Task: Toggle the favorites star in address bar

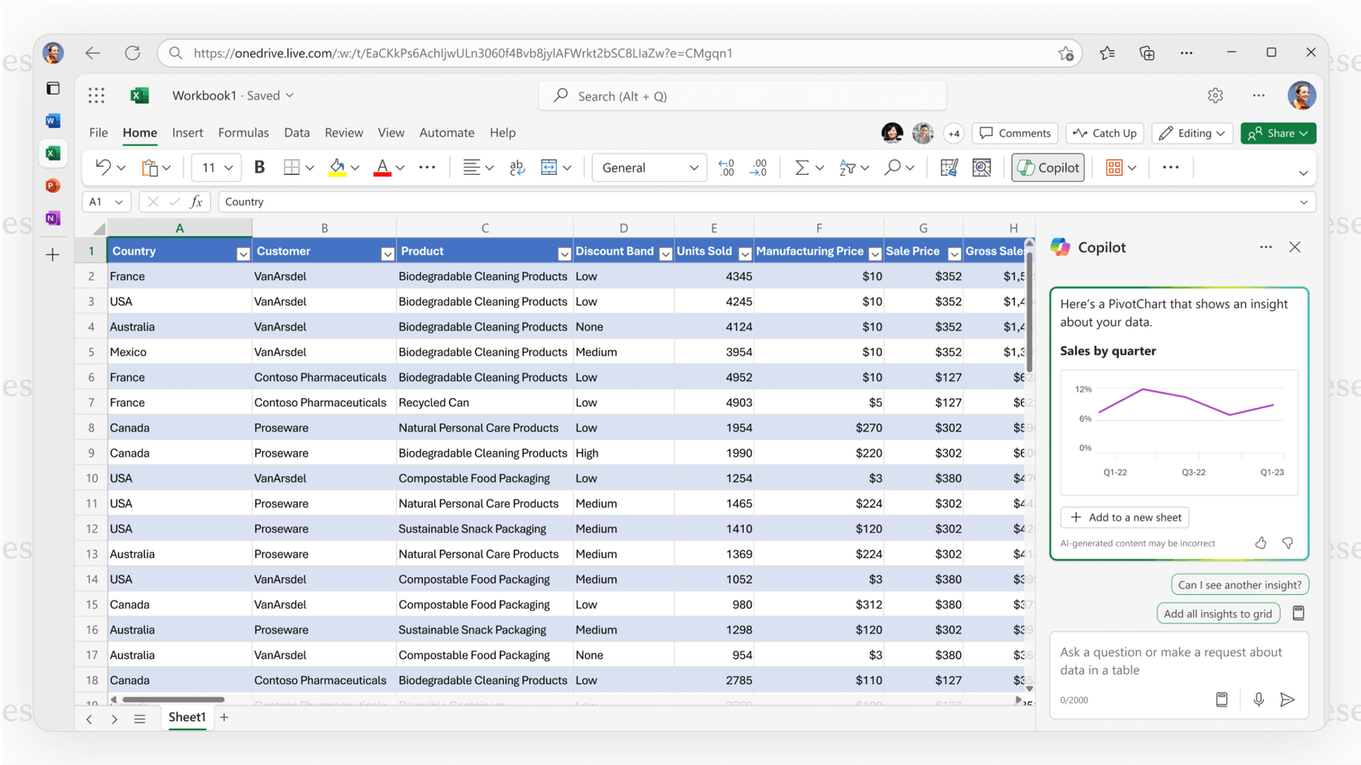Action: coord(1066,53)
